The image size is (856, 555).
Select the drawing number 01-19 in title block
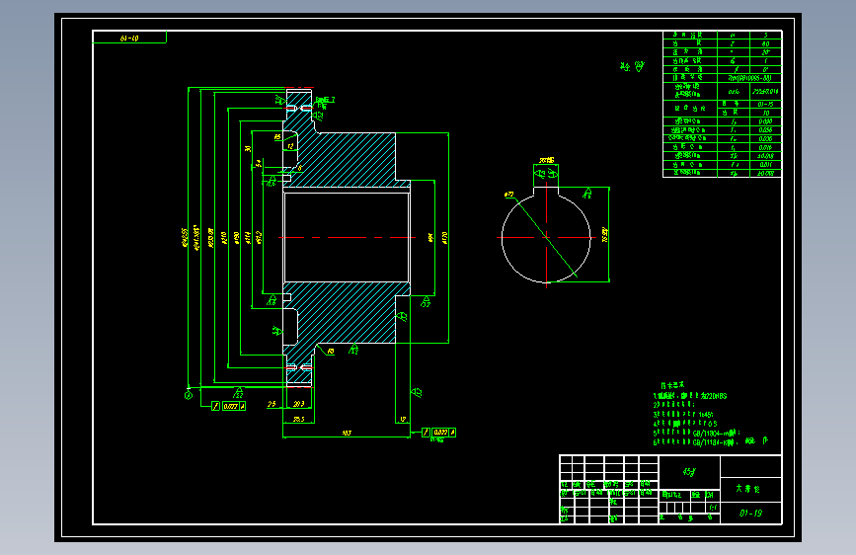coord(750,514)
